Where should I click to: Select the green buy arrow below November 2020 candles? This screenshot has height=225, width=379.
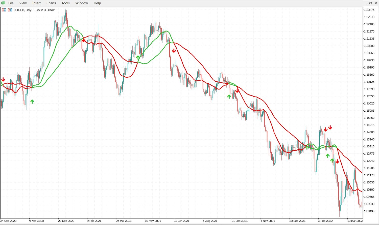32,102
